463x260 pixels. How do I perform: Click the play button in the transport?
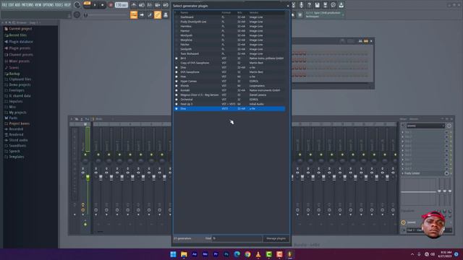tap(95, 5)
